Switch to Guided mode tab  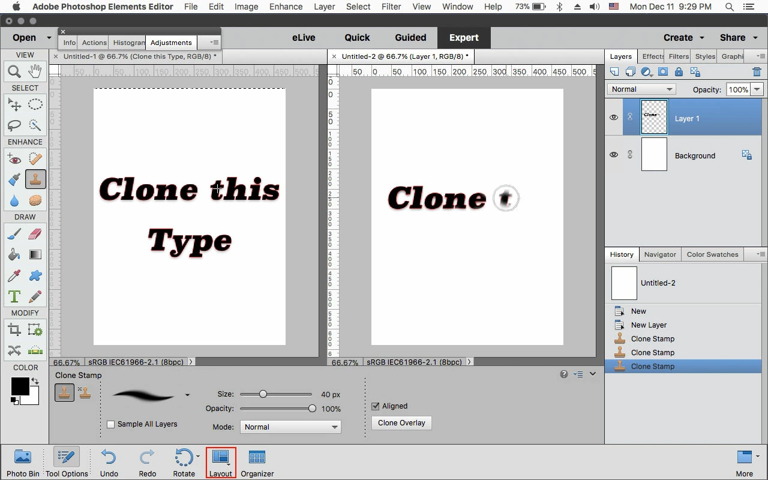click(x=410, y=37)
